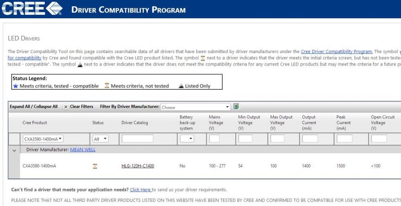The width and height of the screenshot is (401, 206).
Task: Click the '54' min output voltage cell
Action: (240, 166)
